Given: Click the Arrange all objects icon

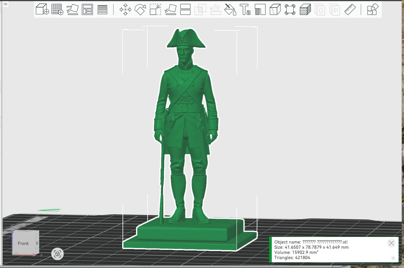Looking at the screenshot, I should 87,9.
